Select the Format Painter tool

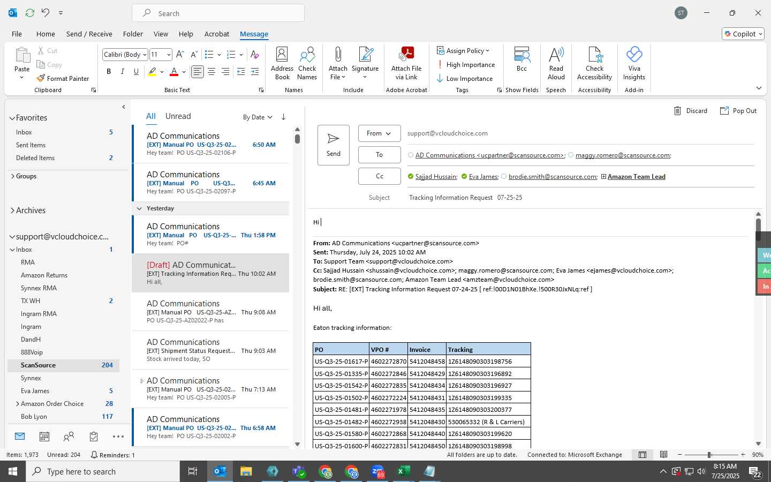[x=63, y=78]
